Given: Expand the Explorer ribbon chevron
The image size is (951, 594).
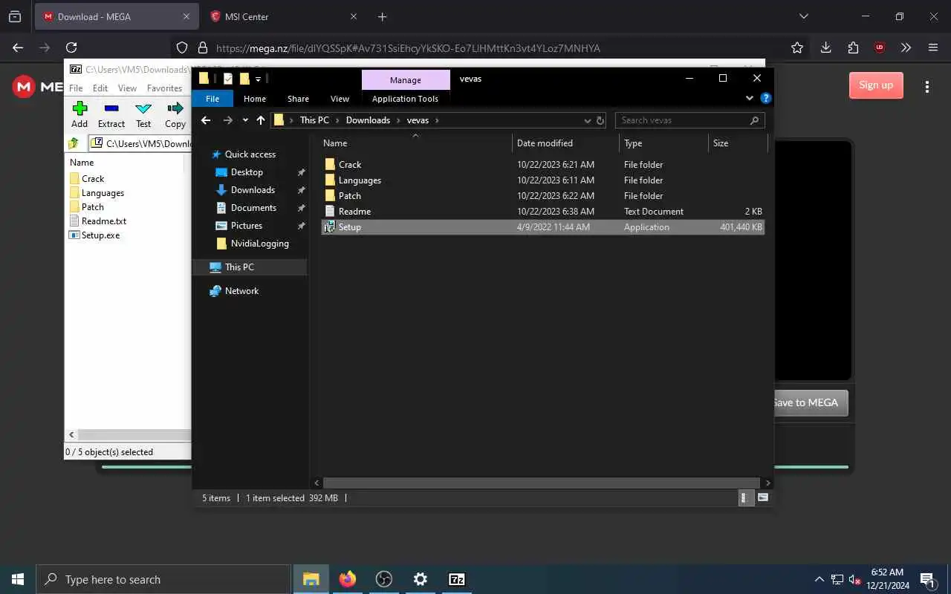Looking at the screenshot, I should [x=749, y=98].
